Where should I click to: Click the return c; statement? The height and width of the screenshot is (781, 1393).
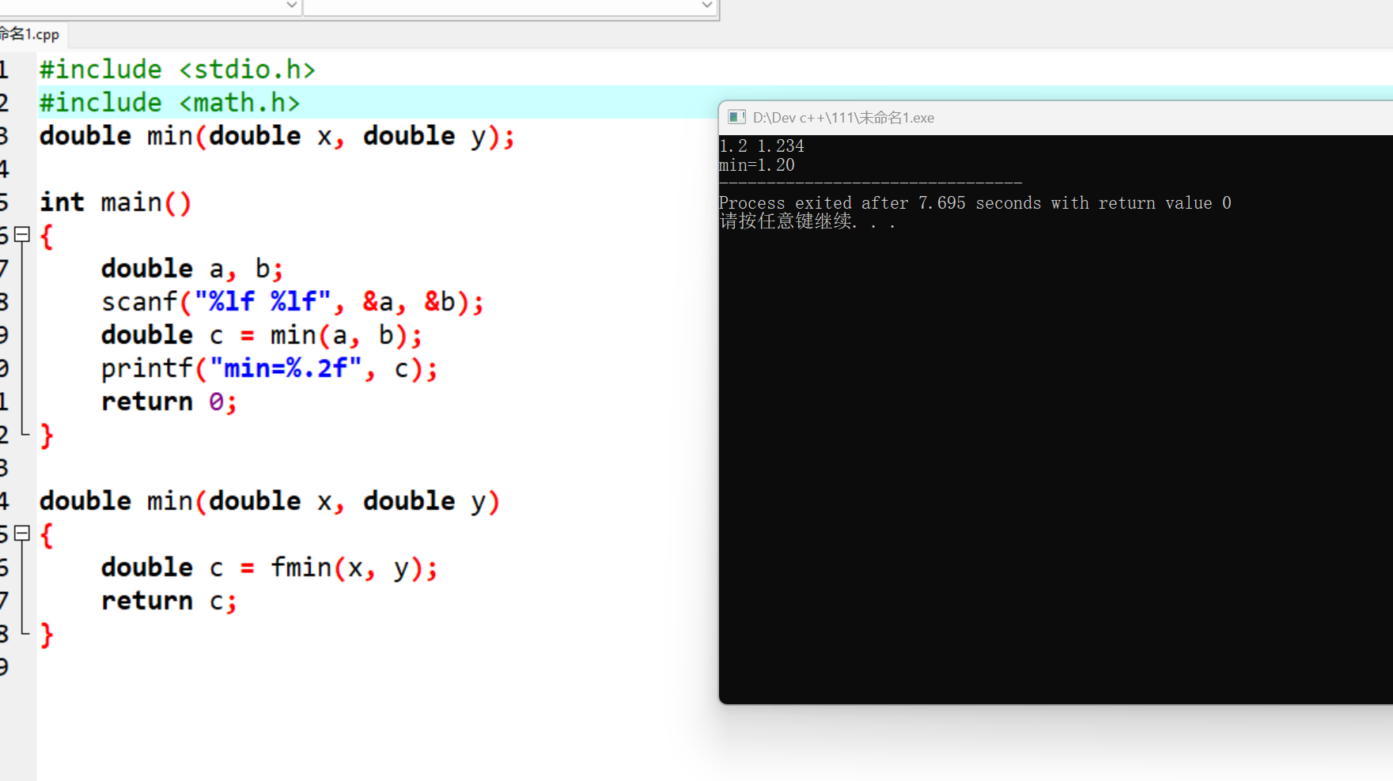click(x=169, y=601)
